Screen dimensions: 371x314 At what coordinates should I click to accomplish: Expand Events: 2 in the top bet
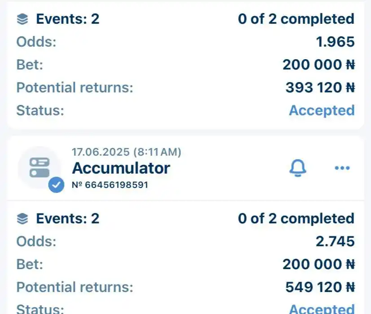[68, 19]
